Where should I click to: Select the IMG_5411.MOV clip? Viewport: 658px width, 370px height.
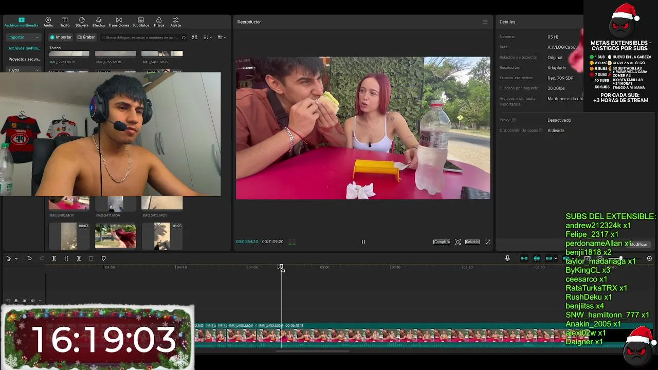click(115, 207)
